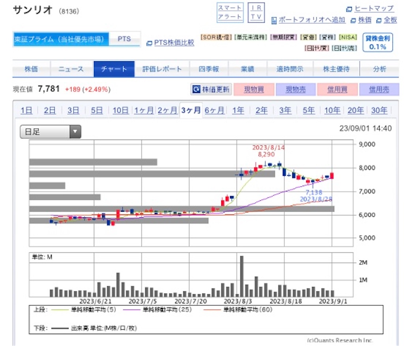Select the 3日 chart period
404x346 pixels.
[x=73, y=111]
